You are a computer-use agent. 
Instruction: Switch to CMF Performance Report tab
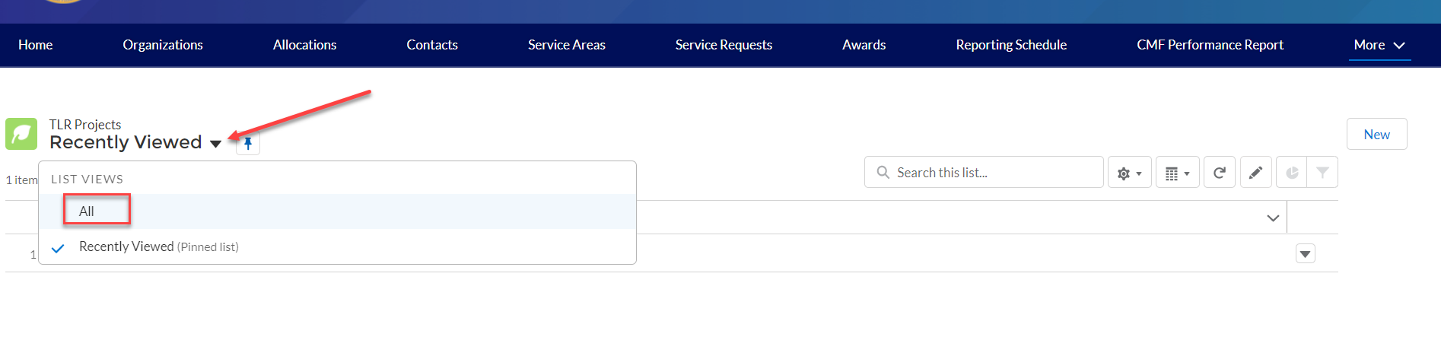pos(1210,45)
